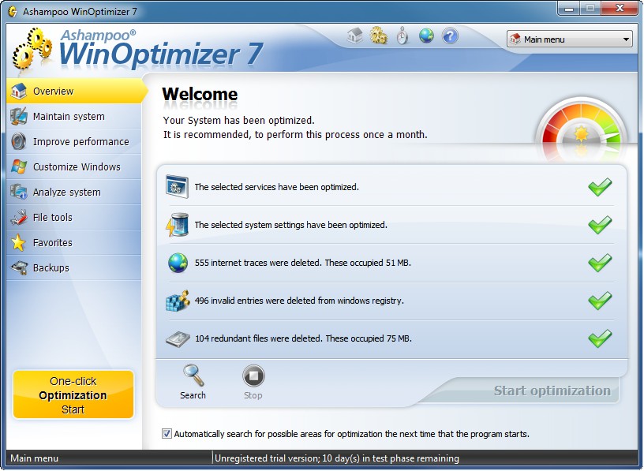Click the internet traces globe icon
The image size is (644, 471).
(178, 263)
